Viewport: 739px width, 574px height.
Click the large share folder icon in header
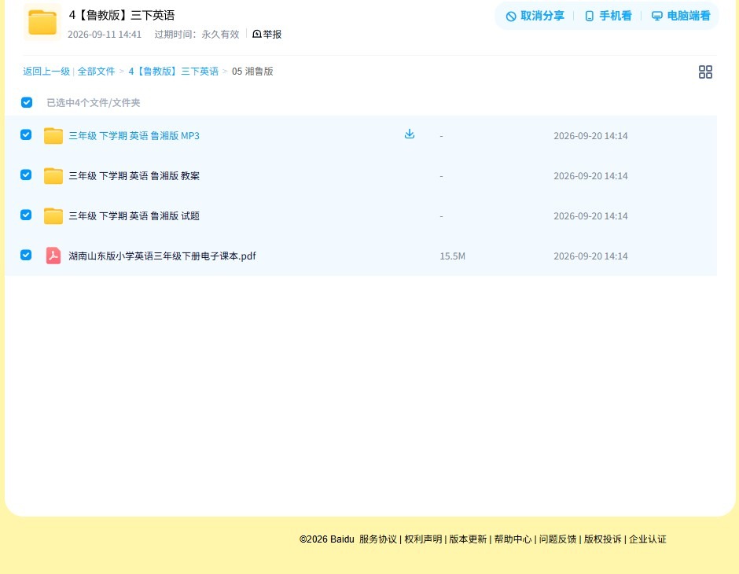42,22
